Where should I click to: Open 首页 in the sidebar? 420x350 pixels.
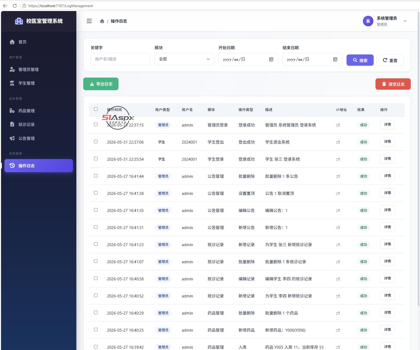[39, 42]
